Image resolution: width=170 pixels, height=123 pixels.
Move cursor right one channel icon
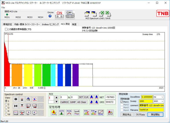[x=35, y=113]
